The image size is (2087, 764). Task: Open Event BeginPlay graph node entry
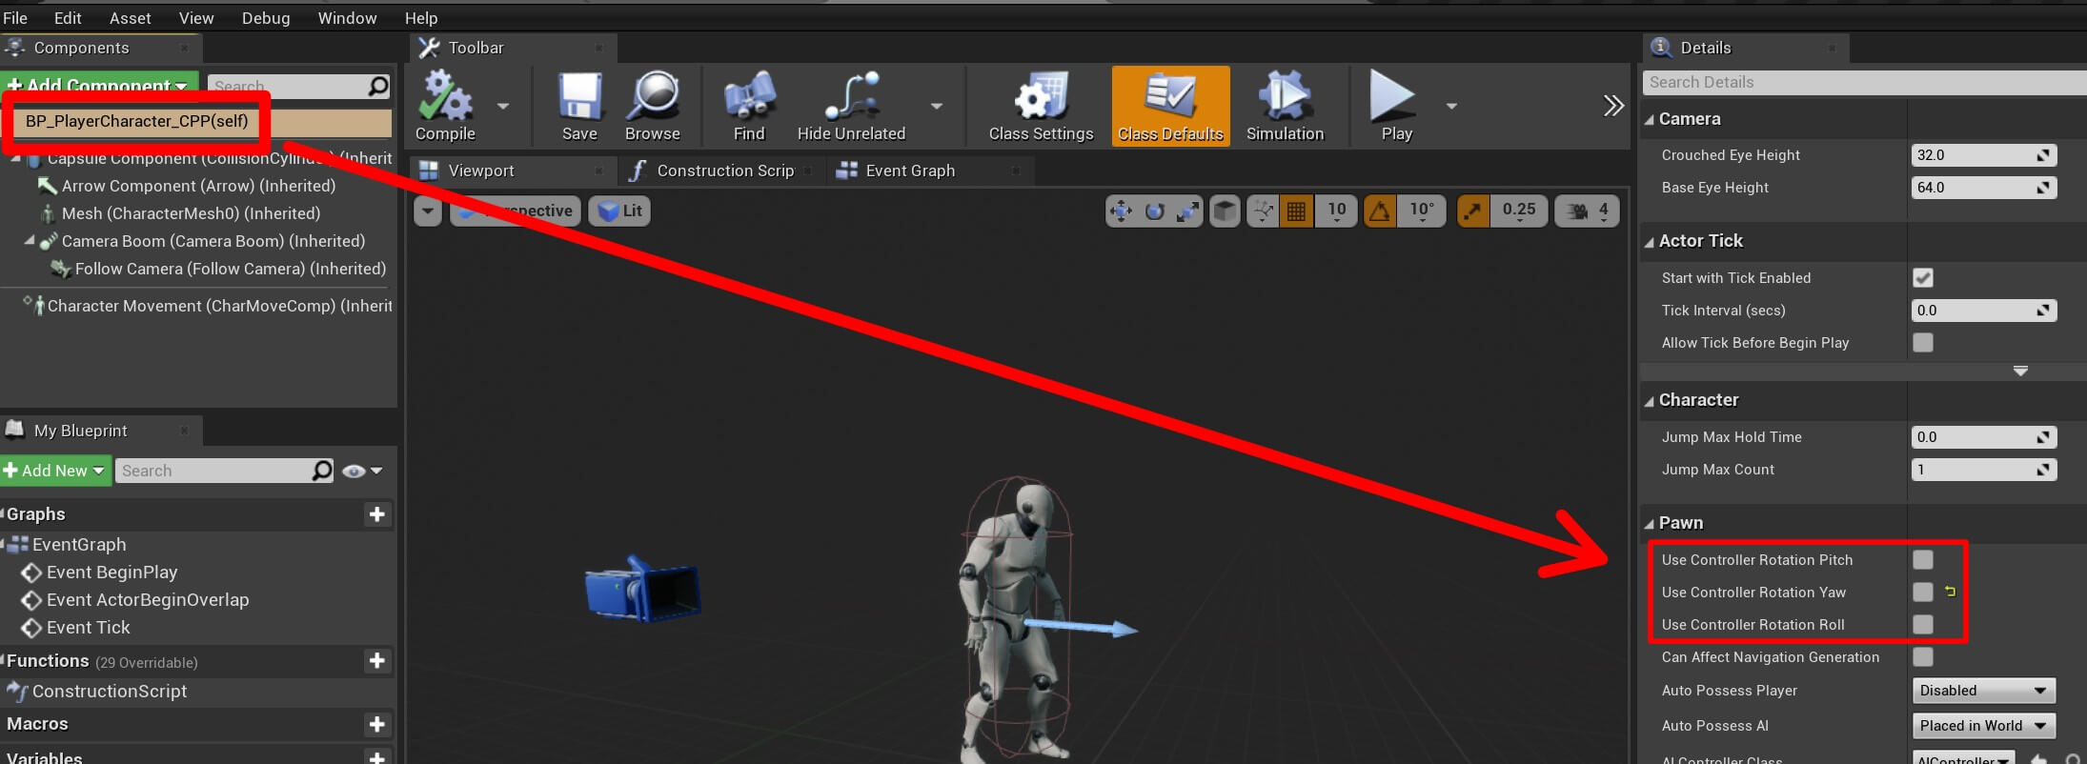111,573
